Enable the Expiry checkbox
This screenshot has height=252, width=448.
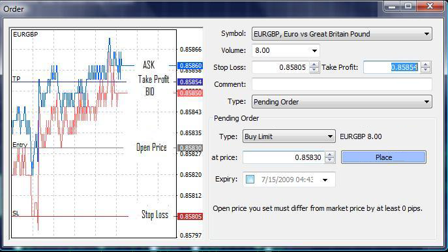250,180
